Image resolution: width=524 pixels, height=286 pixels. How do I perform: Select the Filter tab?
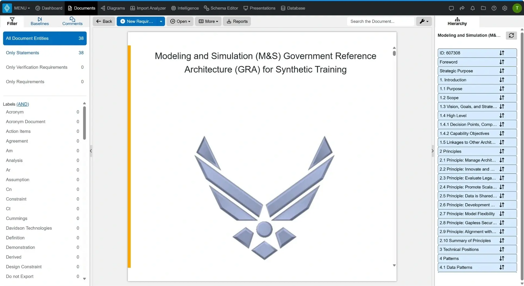coord(12,21)
